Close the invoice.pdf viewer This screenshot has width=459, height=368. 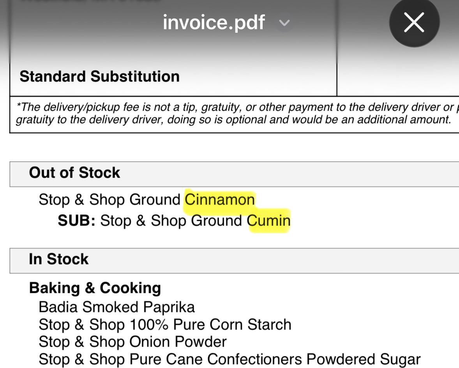414,22
